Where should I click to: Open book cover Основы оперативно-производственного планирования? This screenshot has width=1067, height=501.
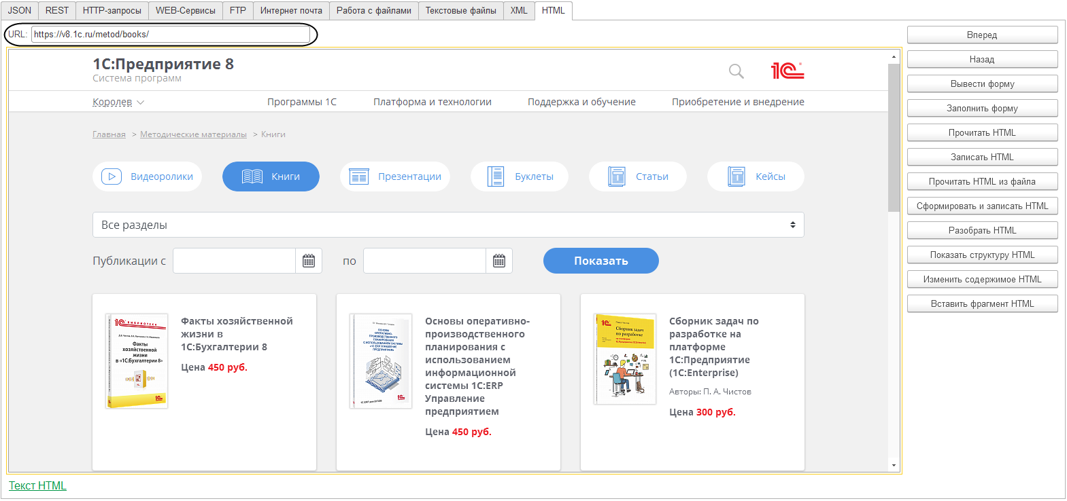(381, 360)
